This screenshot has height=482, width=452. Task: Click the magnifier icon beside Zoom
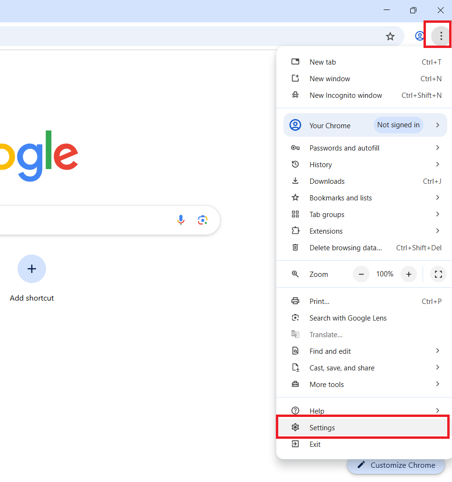coord(295,274)
